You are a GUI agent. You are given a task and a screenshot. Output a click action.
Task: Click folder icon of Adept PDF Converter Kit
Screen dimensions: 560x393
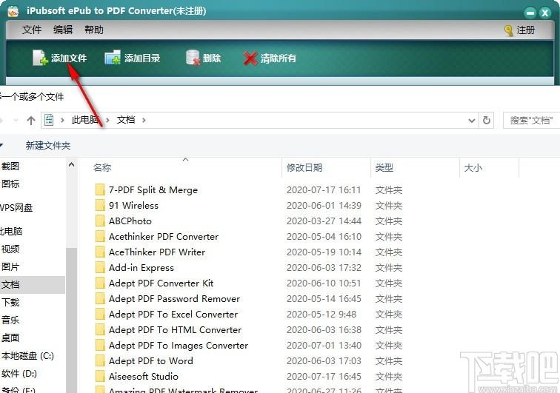coord(100,283)
